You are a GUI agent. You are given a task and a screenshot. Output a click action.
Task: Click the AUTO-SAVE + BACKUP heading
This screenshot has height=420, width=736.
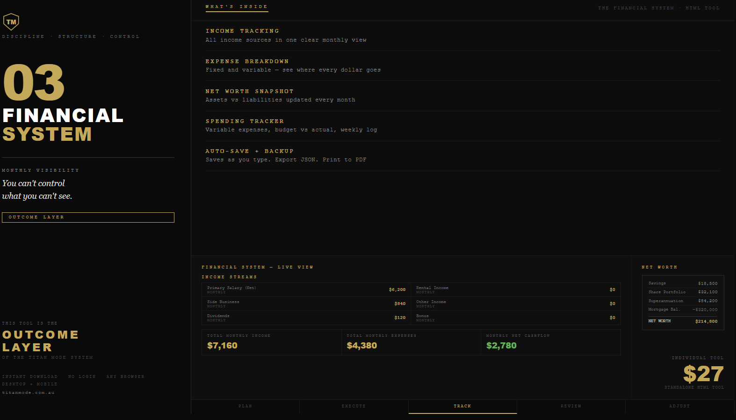point(250,152)
